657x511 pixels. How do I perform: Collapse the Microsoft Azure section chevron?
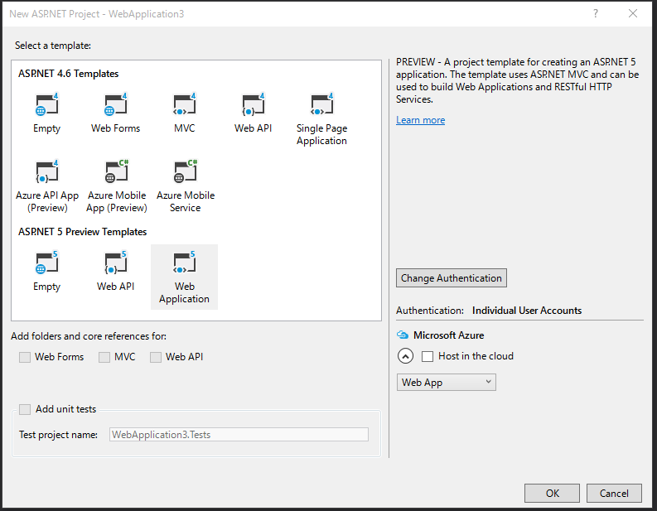(x=405, y=356)
